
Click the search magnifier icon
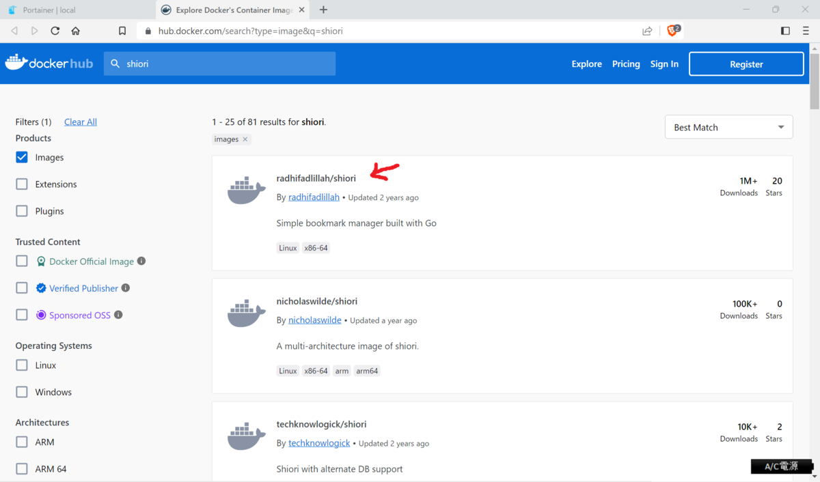(115, 63)
